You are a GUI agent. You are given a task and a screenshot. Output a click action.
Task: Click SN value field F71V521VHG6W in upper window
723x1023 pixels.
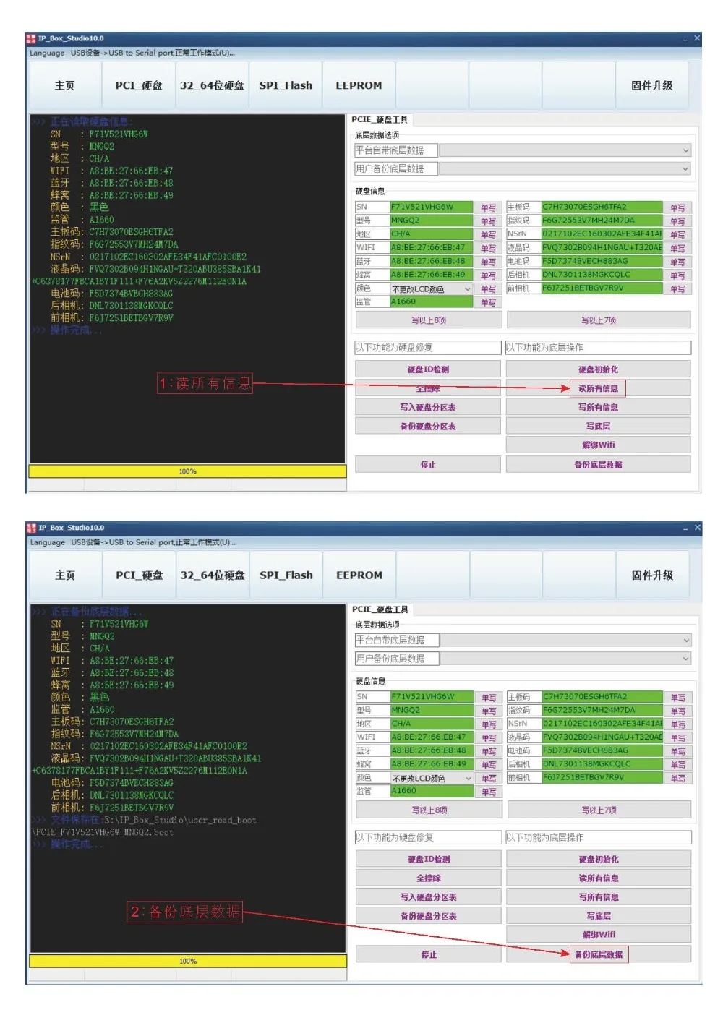click(x=431, y=207)
